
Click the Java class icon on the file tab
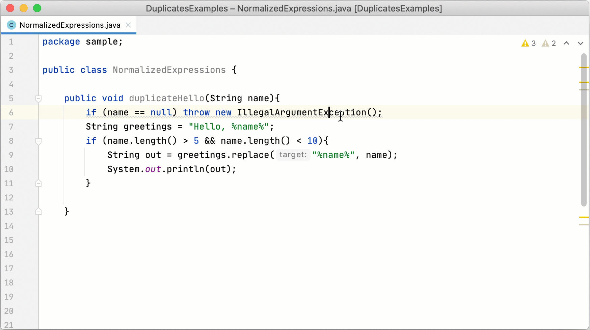coord(11,25)
